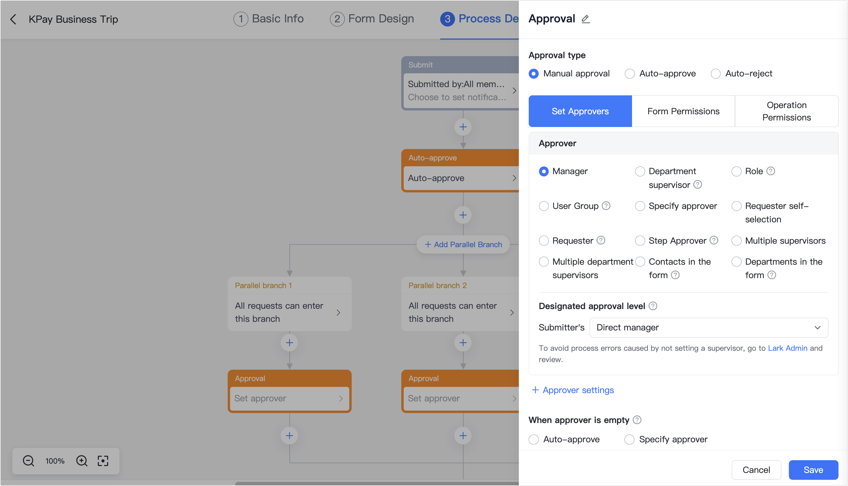Click Add Parallel Branch

pyautogui.click(x=463, y=244)
